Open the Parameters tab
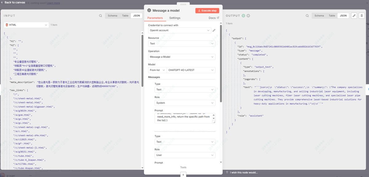Viewport: 369px width, 177px height. [155, 18]
